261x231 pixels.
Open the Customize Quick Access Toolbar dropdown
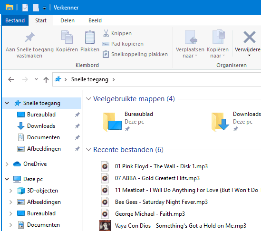point(44,8)
